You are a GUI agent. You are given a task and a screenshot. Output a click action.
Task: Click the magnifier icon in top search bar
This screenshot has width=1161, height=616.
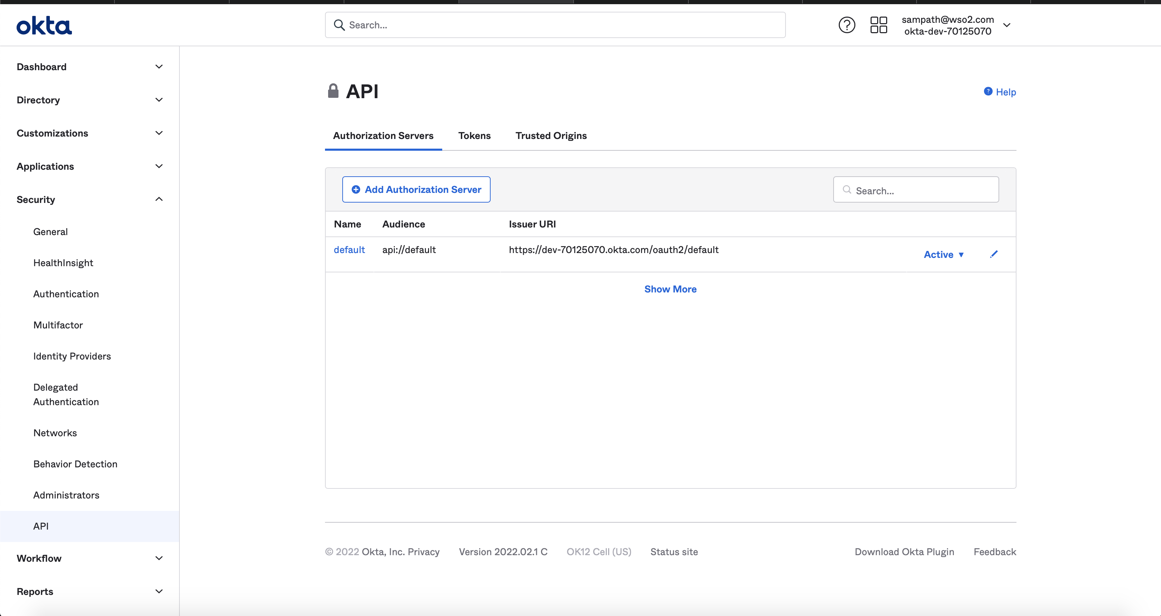(339, 25)
